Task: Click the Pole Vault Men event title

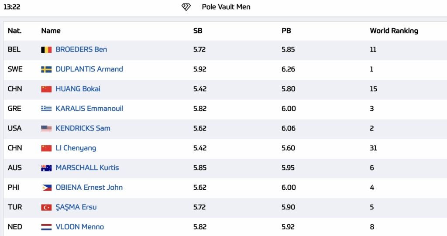Action: click(226, 7)
